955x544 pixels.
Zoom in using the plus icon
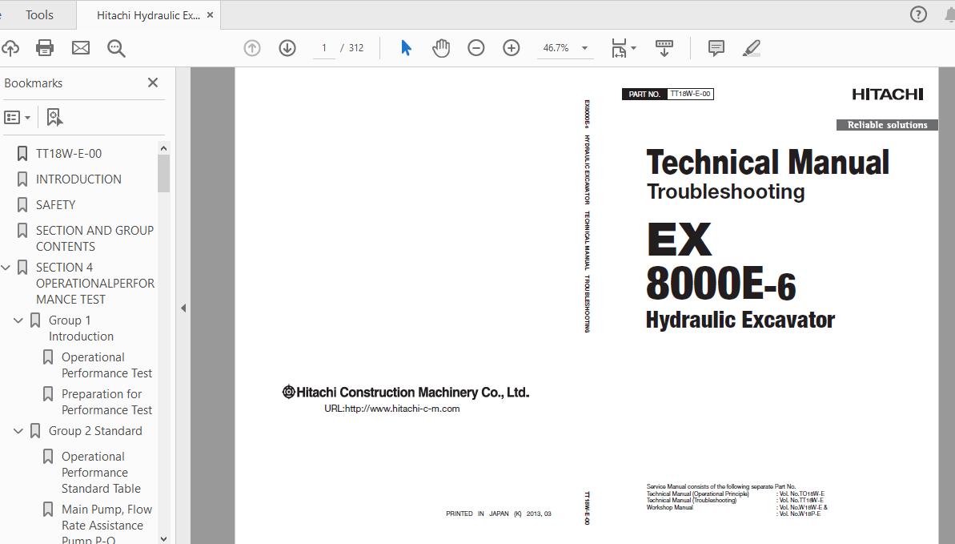(x=512, y=48)
